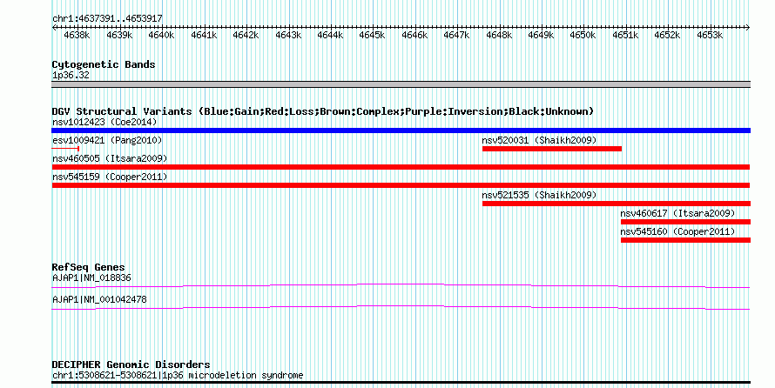Click the nsv520031 red loss bar
This screenshot has width=775, height=388.
click(552, 149)
